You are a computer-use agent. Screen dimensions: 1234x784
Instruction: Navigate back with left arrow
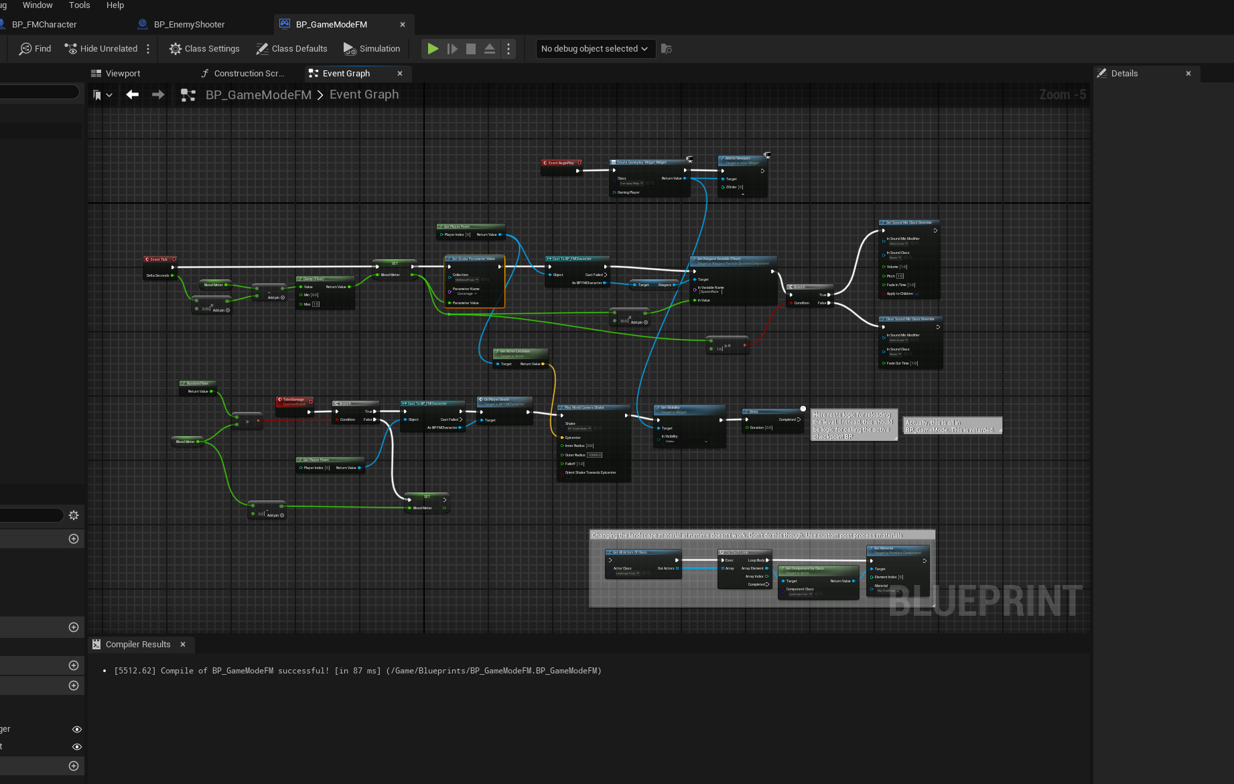[x=133, y=95]
